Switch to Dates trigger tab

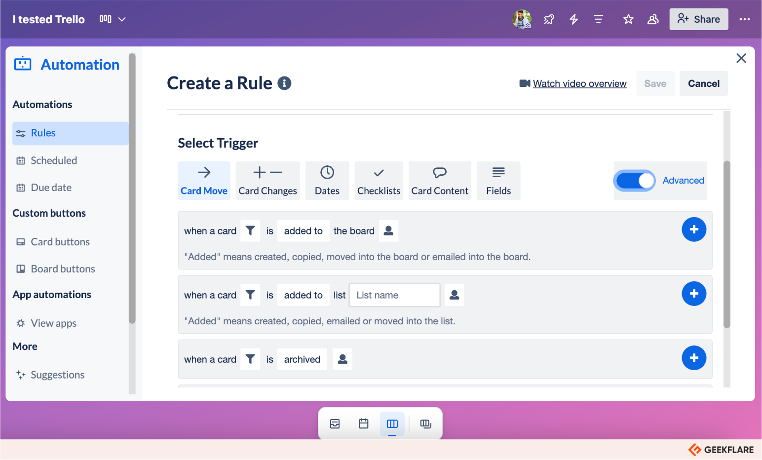click(327, 181)
